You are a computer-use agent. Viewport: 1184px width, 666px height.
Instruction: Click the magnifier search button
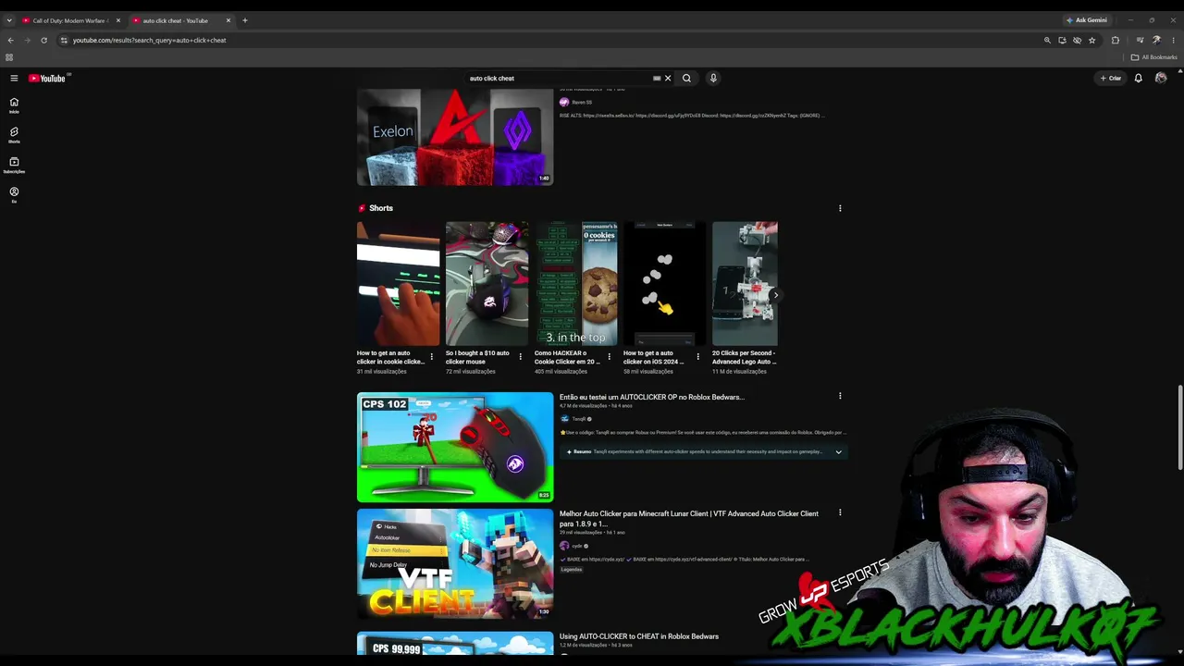click(x=686, y=79)
